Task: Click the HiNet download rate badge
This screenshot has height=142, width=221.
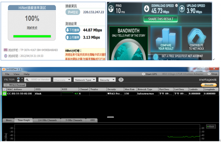Action: (73, 30)
